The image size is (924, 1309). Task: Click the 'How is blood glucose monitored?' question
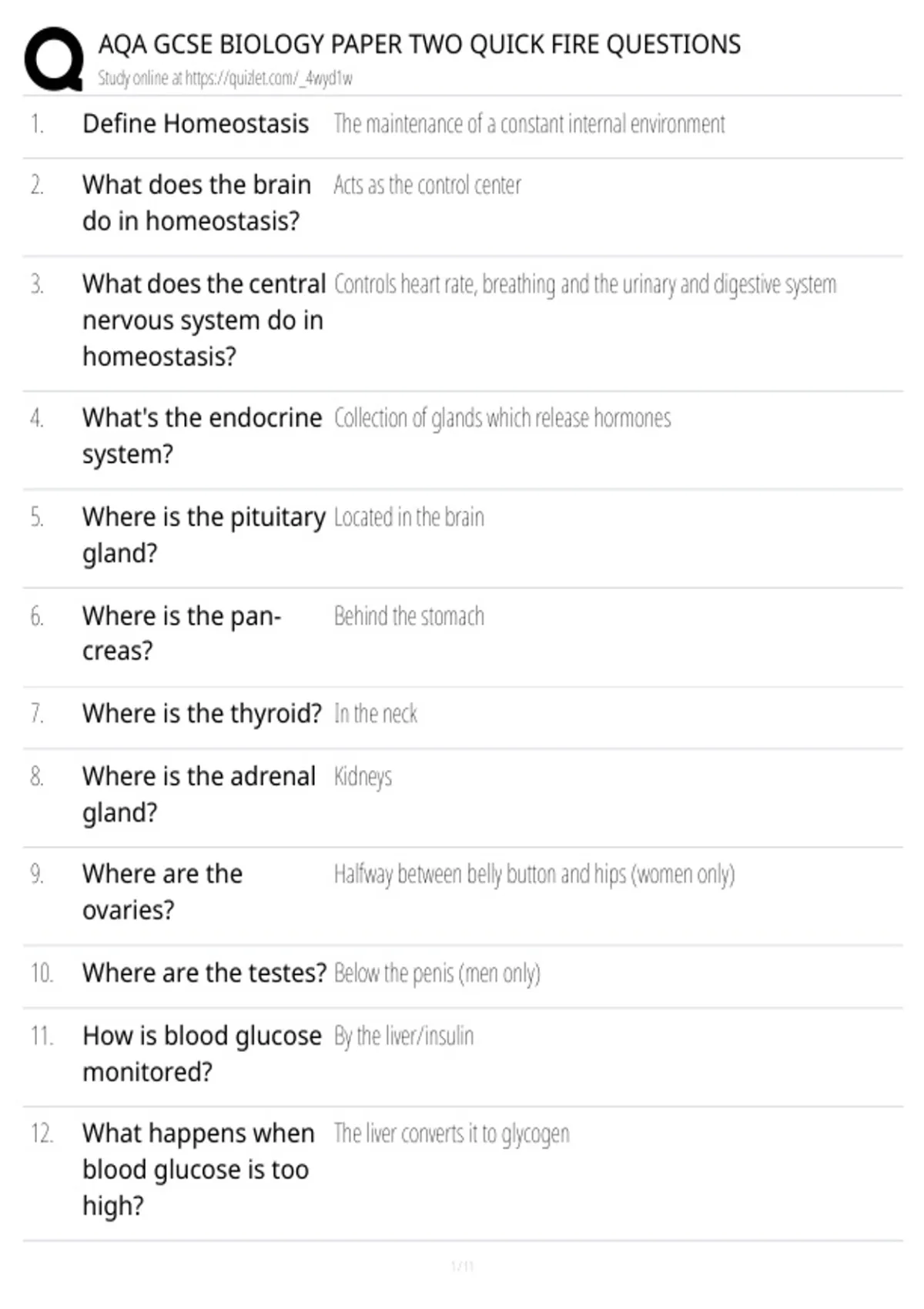click(x=202, y=1053)
